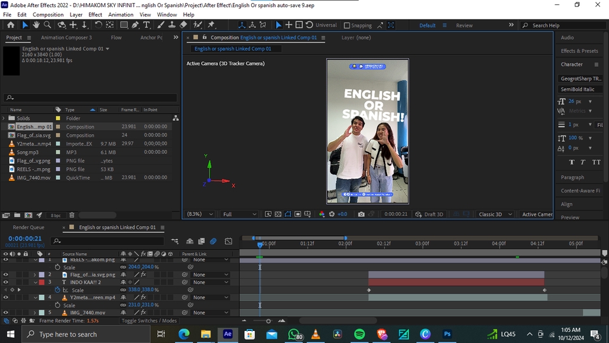Select the Zoom tool in toolbar
The width and height of the screenshot is (609, 343).
[48, 25]
